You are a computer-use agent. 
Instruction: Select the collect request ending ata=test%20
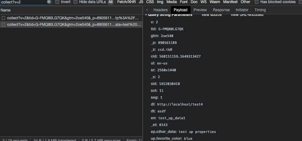pos(71,25)
